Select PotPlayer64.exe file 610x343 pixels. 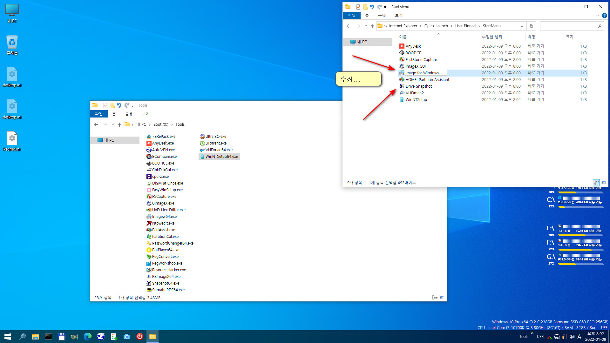click(x=165, y=250)
